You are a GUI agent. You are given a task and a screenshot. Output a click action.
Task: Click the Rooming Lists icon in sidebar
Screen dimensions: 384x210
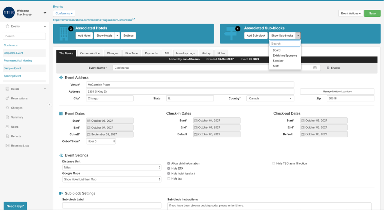[x=7, y=145]
